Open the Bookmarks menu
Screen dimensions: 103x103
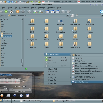point(24,8)
